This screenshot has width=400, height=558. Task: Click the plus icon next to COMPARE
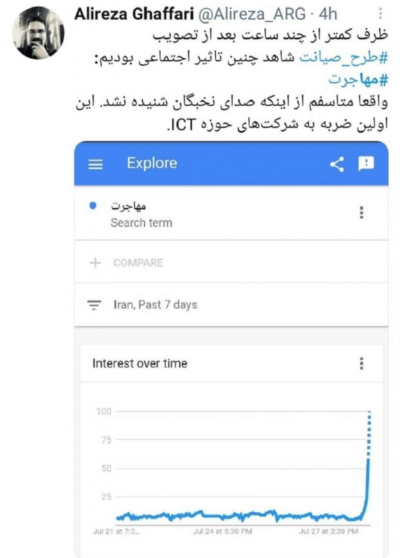[96, 263]
